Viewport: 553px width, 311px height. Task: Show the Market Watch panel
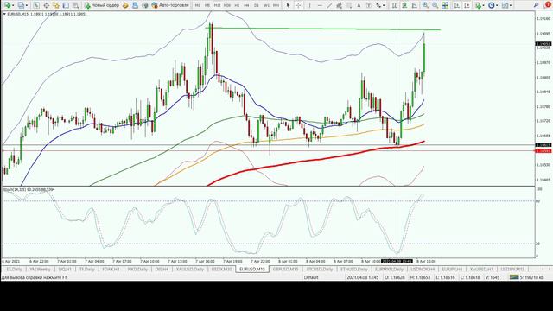tap(36, 5)
